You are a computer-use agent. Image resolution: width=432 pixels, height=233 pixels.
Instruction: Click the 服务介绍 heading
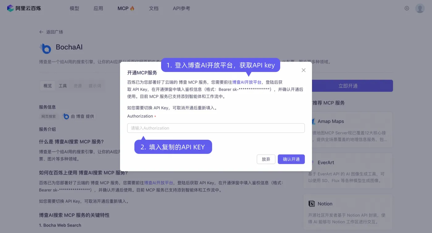[x=48, y=129]
